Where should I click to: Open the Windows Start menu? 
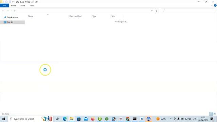tap(4, 119)
